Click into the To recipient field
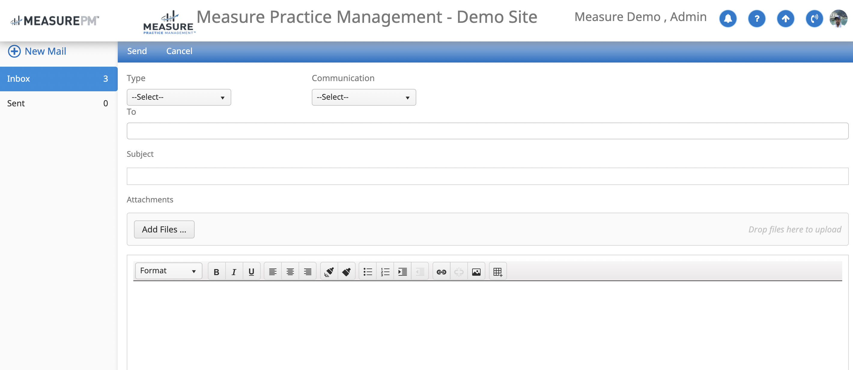This screenshot has height=370, width=853. 487,131
